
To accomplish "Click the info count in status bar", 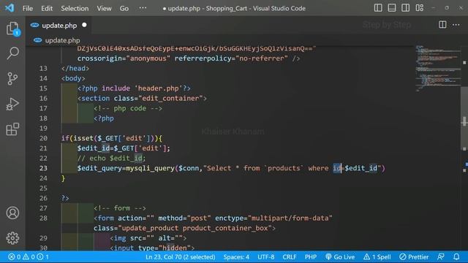I will [x=42, y=256].
